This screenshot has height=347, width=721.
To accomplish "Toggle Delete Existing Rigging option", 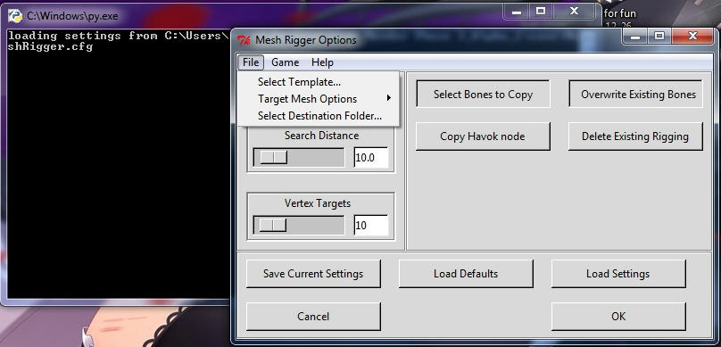I will [x=635, y=136].
